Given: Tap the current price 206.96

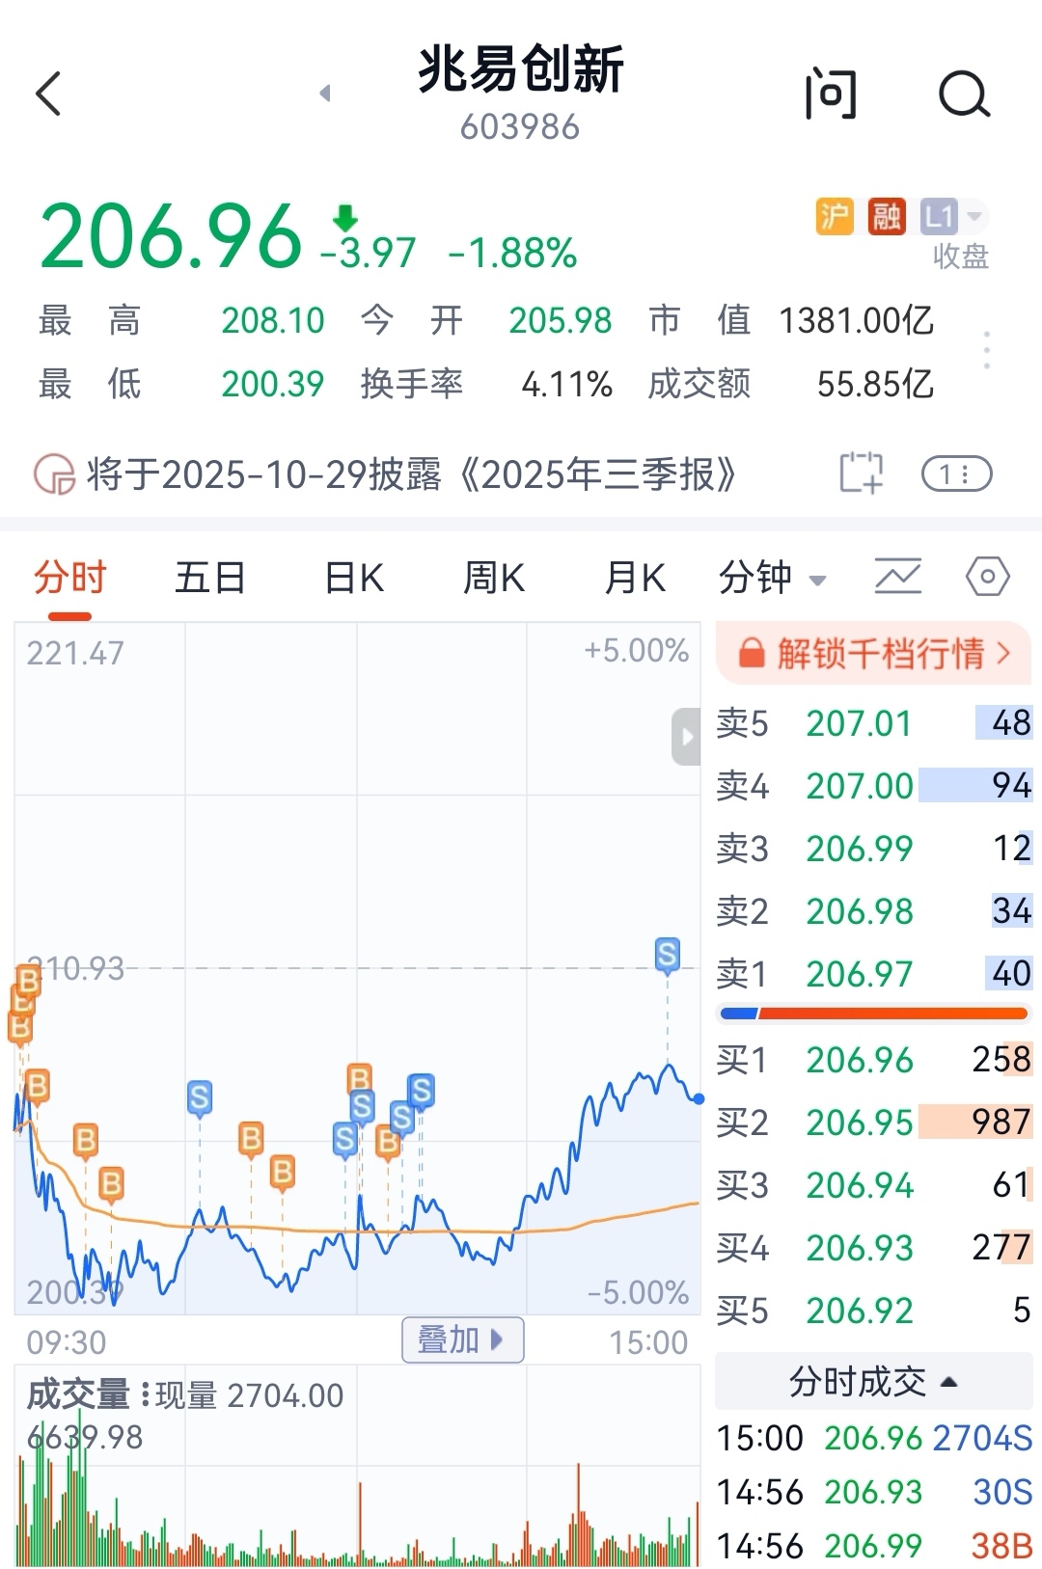Looking at the screenshot, I should (170, 236).
